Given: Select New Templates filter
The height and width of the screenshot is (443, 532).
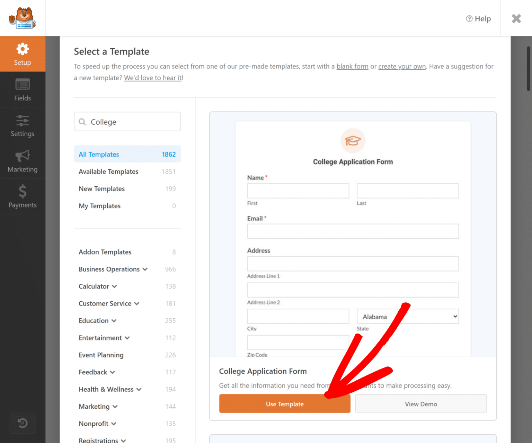Looking at the screenshot, I should 101,188.
